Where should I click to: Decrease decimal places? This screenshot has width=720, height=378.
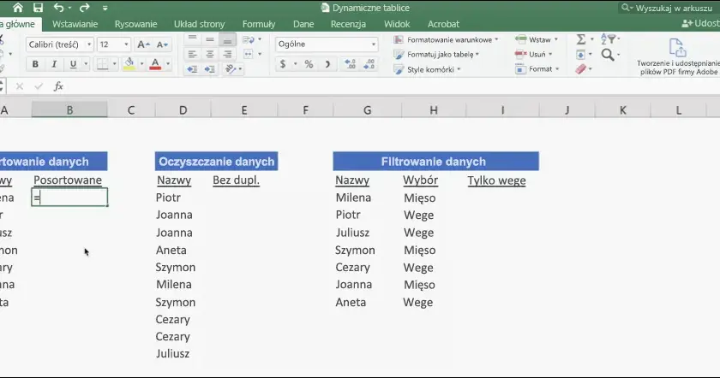369,64
